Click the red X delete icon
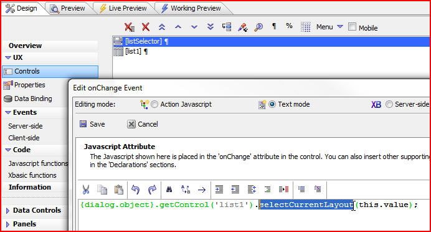 [x=146, y=27]
